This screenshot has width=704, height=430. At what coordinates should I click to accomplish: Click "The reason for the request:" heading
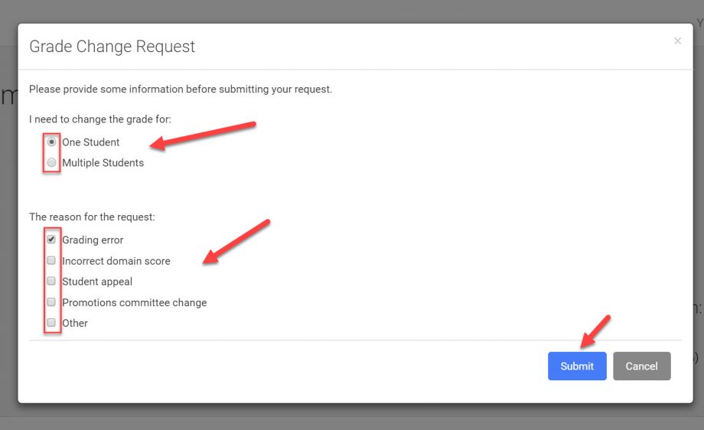tap(92, 217)
